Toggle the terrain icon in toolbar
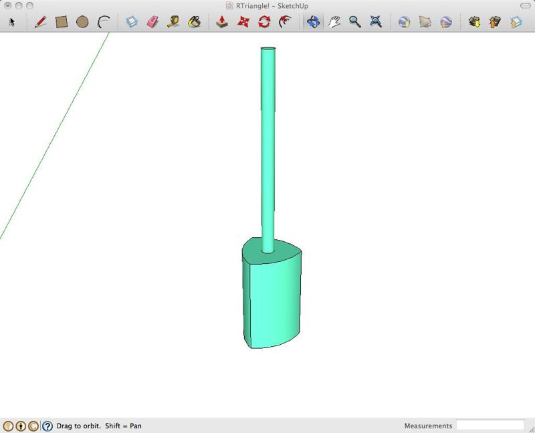The width and height of the screenshot is (535, 433). tap(425, 22)
